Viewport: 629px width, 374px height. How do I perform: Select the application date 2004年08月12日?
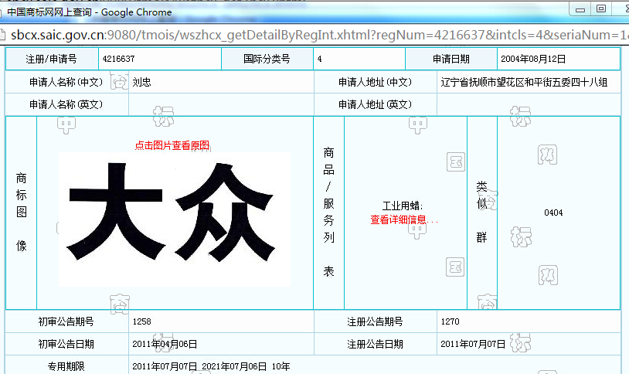coord(533,59)
